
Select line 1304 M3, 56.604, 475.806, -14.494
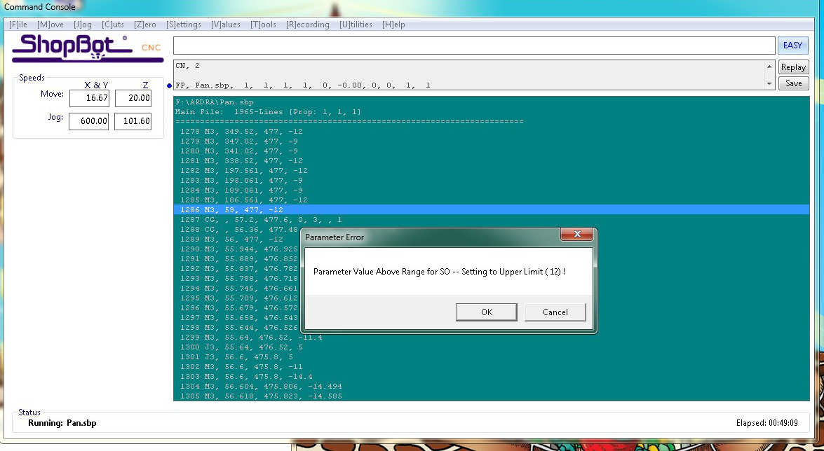[x=261, y=387]
